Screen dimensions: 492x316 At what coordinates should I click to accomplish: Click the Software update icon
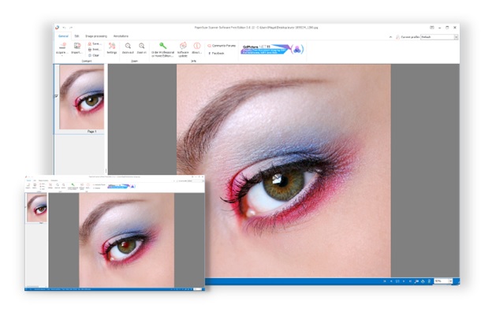click(183, 47)
